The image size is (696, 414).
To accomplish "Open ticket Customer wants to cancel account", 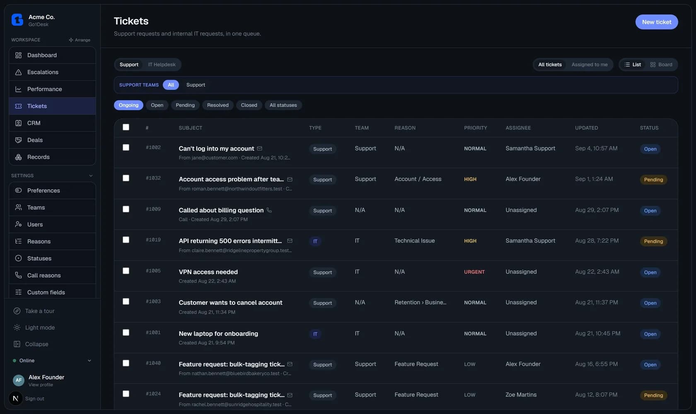I will click(230, 303).
